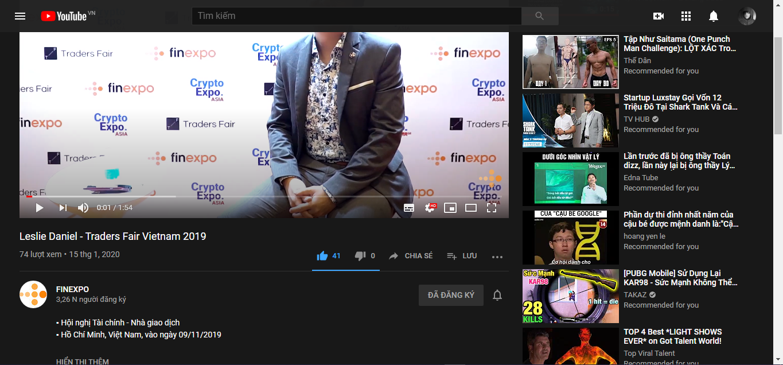Open the notifications bell in header
This screenshot has height=365, width=783.
(x=714, y=16)
